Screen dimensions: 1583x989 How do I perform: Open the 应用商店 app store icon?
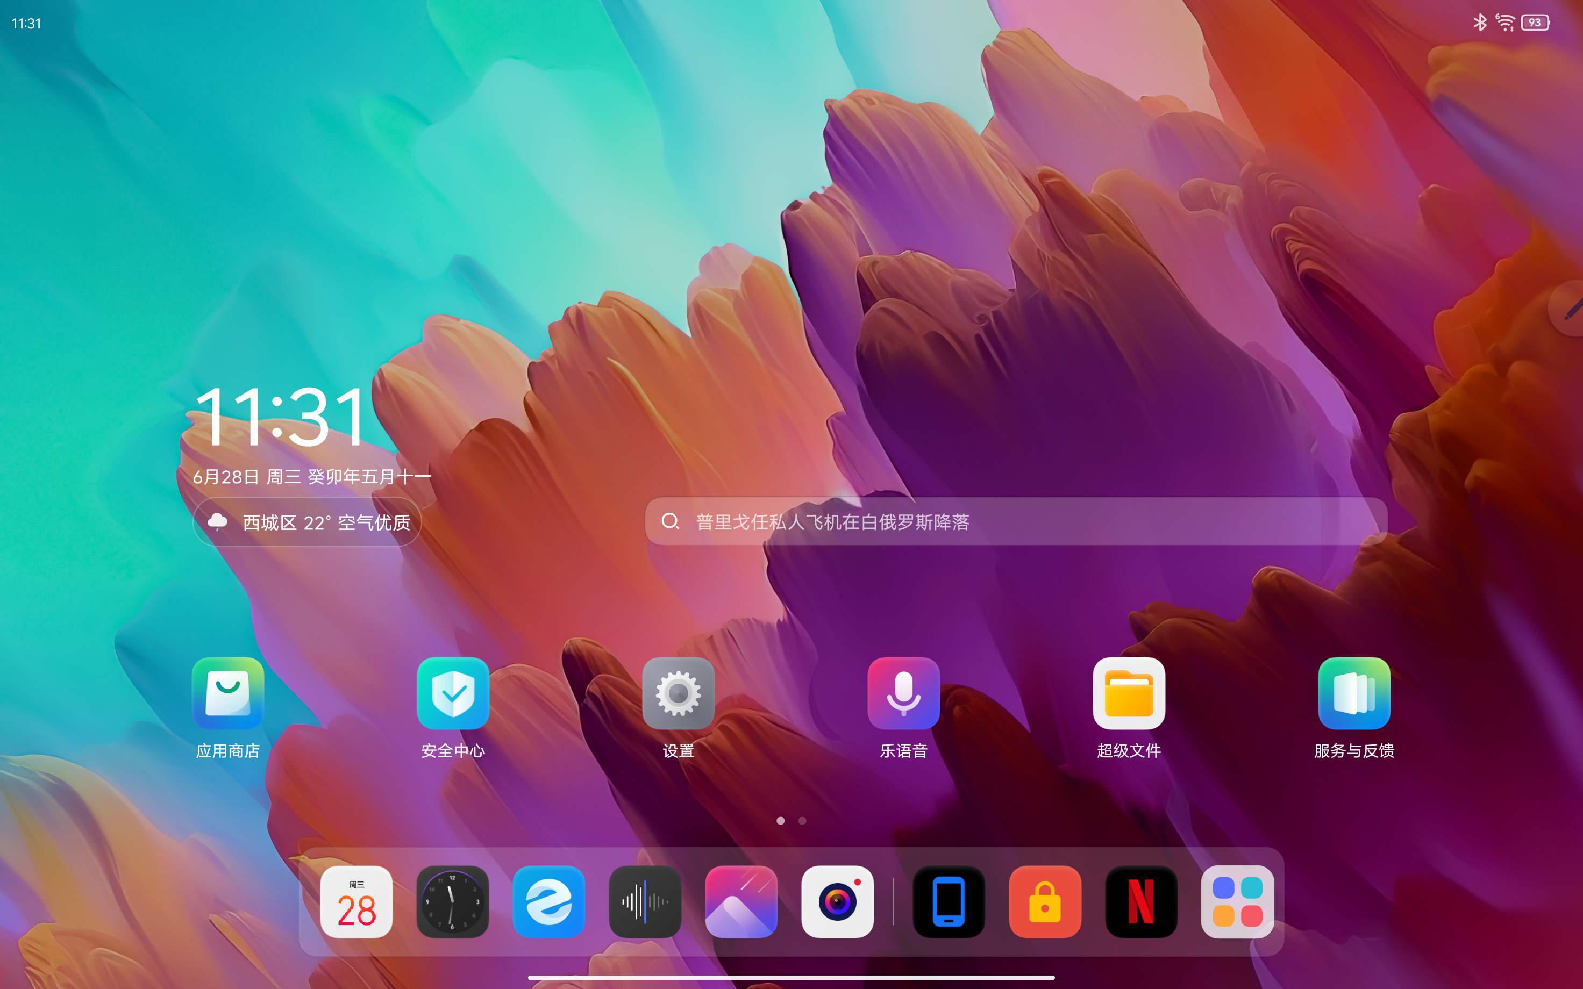click(227, 693)
